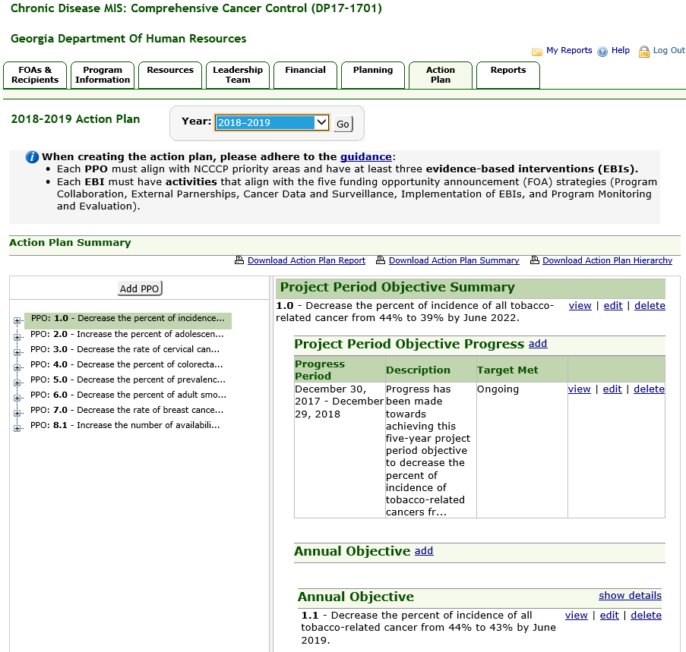
Task: Open the Program Information tab
Action: tap(103, 75)
